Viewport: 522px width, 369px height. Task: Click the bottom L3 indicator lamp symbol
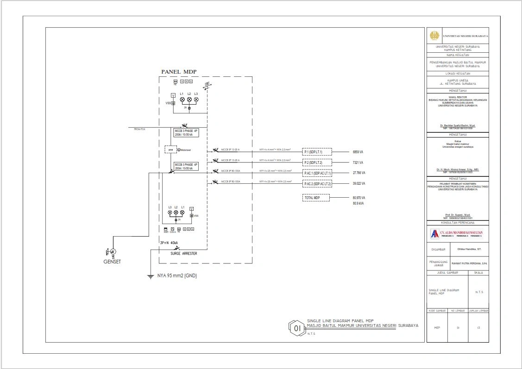[170, 213]
